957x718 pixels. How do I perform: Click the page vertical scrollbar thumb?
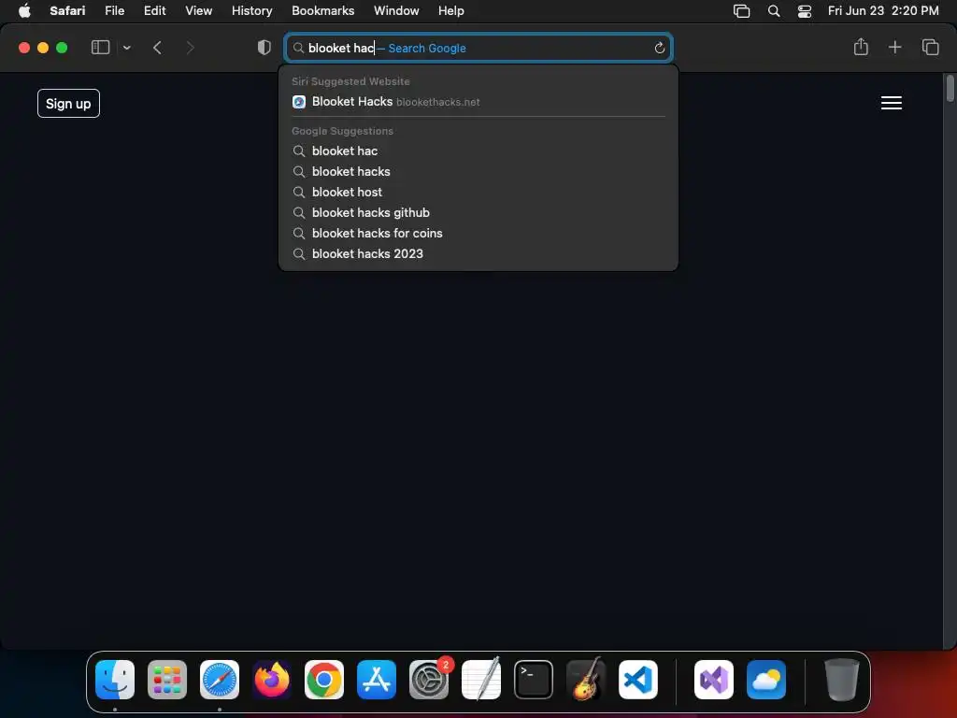click(950, 88)
